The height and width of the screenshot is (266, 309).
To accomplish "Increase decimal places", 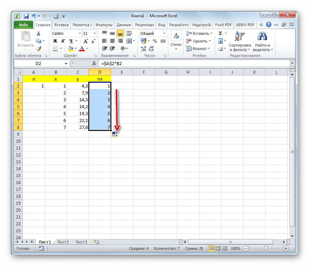I will point(143,49).
